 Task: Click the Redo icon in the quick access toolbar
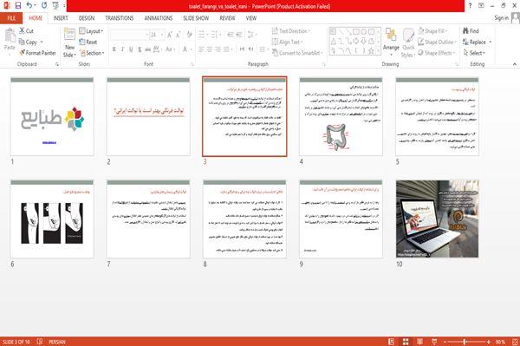44,6
